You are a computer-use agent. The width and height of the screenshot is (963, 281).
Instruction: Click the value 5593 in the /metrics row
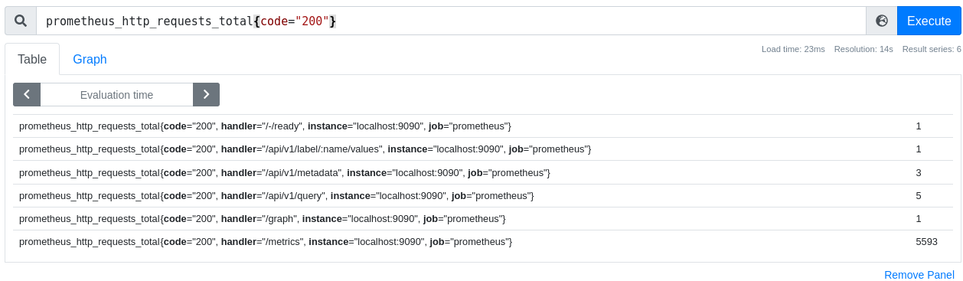(x=926, y=241)
